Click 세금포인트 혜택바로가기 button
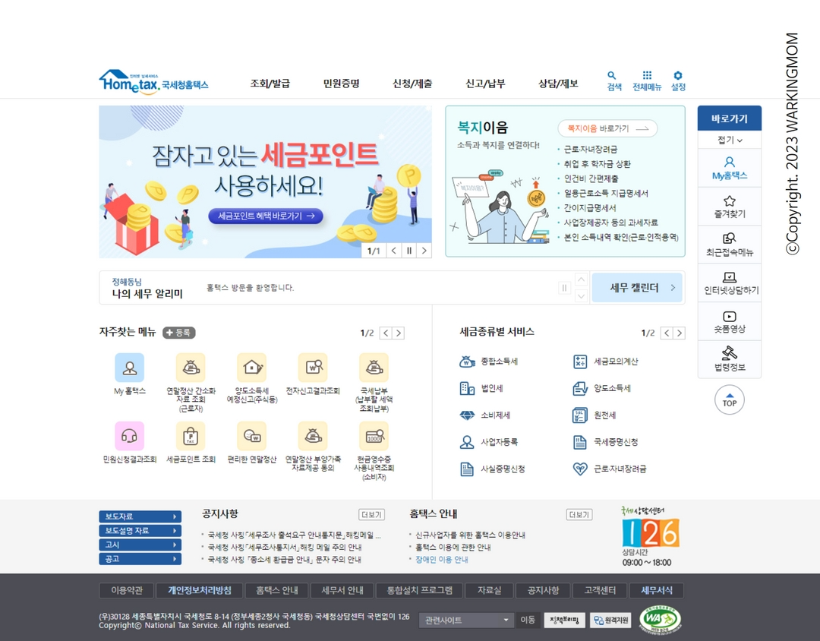The width and height of the screenshot is (820, 641). pyautogui.click(x=266, y=216)
